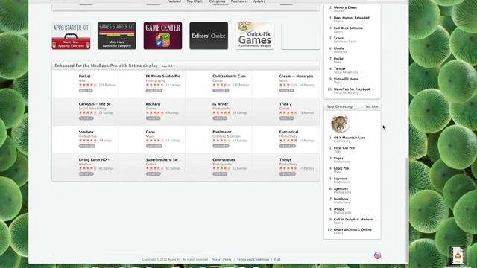This screenshot has width=477, height=268.
Task: Select iPhoto in Top Grossing list
Action: click(339, 209)
